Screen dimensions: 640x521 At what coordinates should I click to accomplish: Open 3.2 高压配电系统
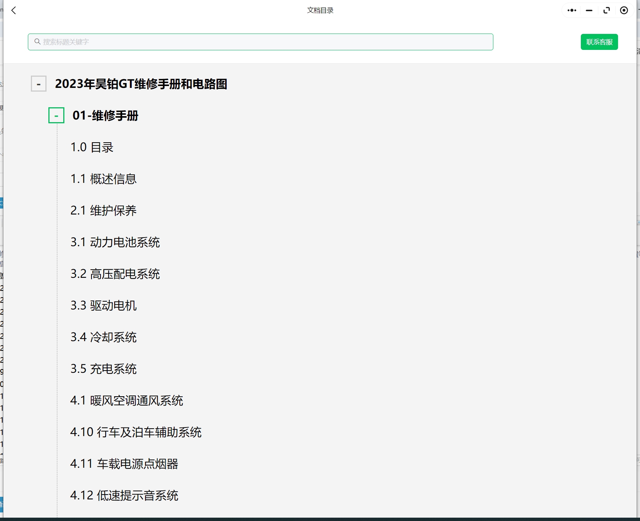[x=115, y=274]
